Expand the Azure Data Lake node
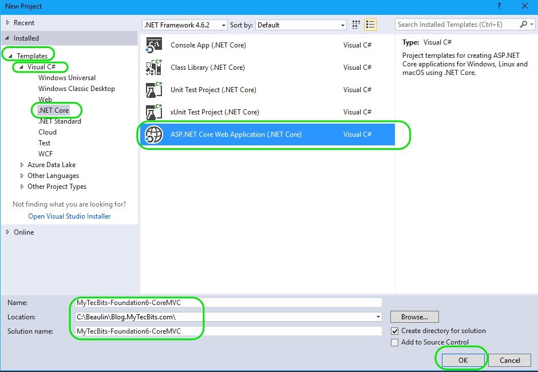The image size is (538, 372). coord(22,165)
